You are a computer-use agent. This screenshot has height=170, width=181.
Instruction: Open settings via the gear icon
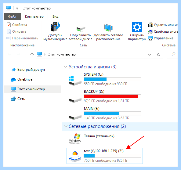point(137,27)
